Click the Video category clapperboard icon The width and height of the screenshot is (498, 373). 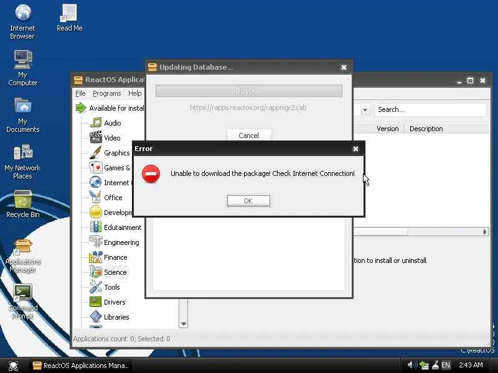[x=96, y=137]
